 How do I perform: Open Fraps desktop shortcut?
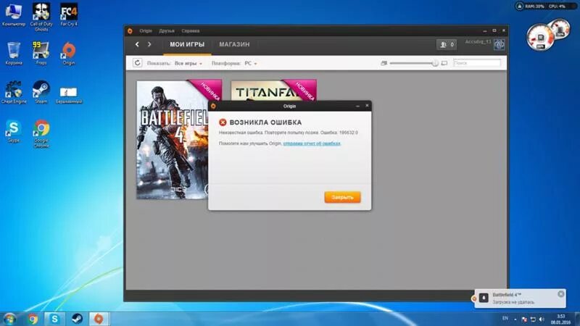[41, 53]
